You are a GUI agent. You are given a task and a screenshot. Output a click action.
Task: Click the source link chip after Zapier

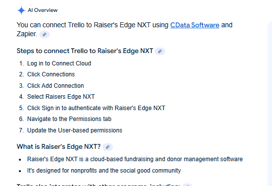click(x=44, y=34)
